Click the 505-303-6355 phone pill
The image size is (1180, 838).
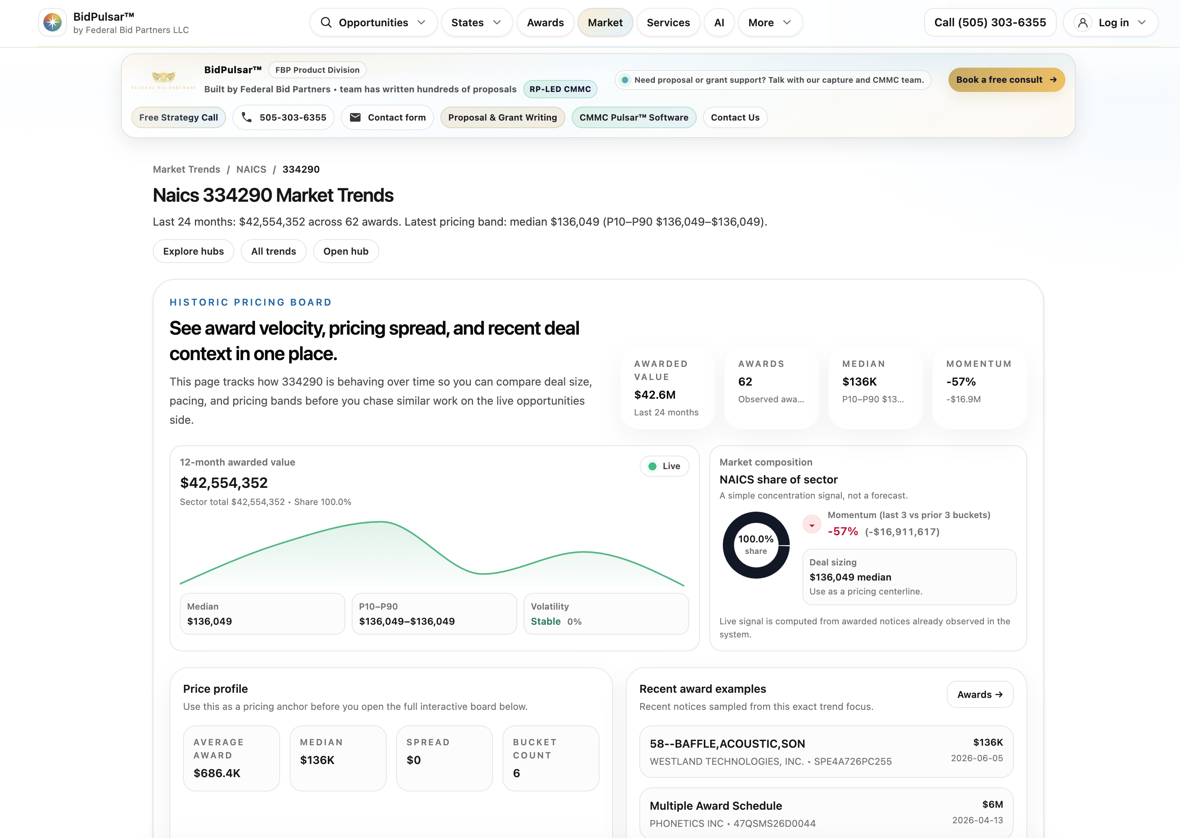coord(283,118)
